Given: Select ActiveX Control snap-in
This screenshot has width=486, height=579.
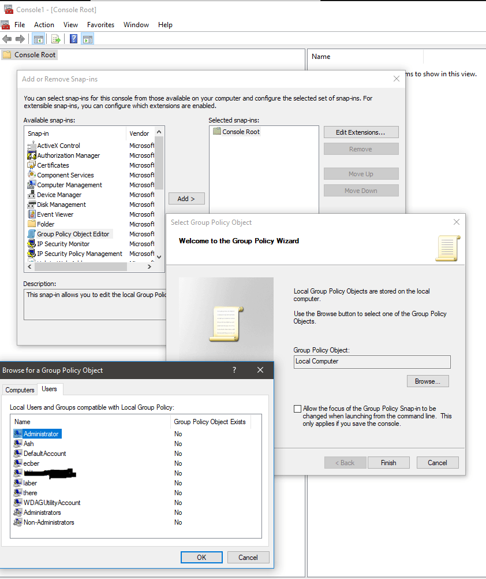Looking at the screenshot, I should click(54, 146).
